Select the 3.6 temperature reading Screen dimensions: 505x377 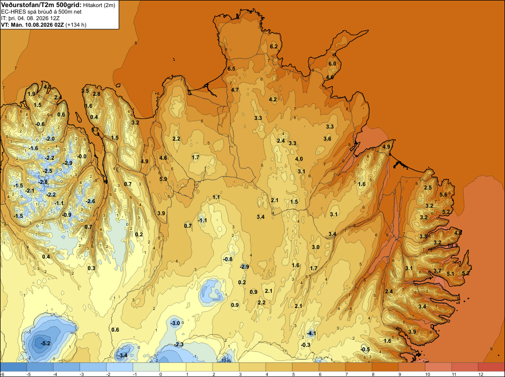tap(327, 139)
